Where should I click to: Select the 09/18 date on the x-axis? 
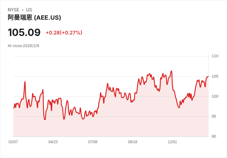pos(133,142)
